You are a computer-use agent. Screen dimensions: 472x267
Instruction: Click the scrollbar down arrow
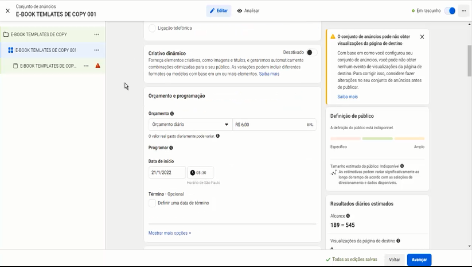click(470, 246)
